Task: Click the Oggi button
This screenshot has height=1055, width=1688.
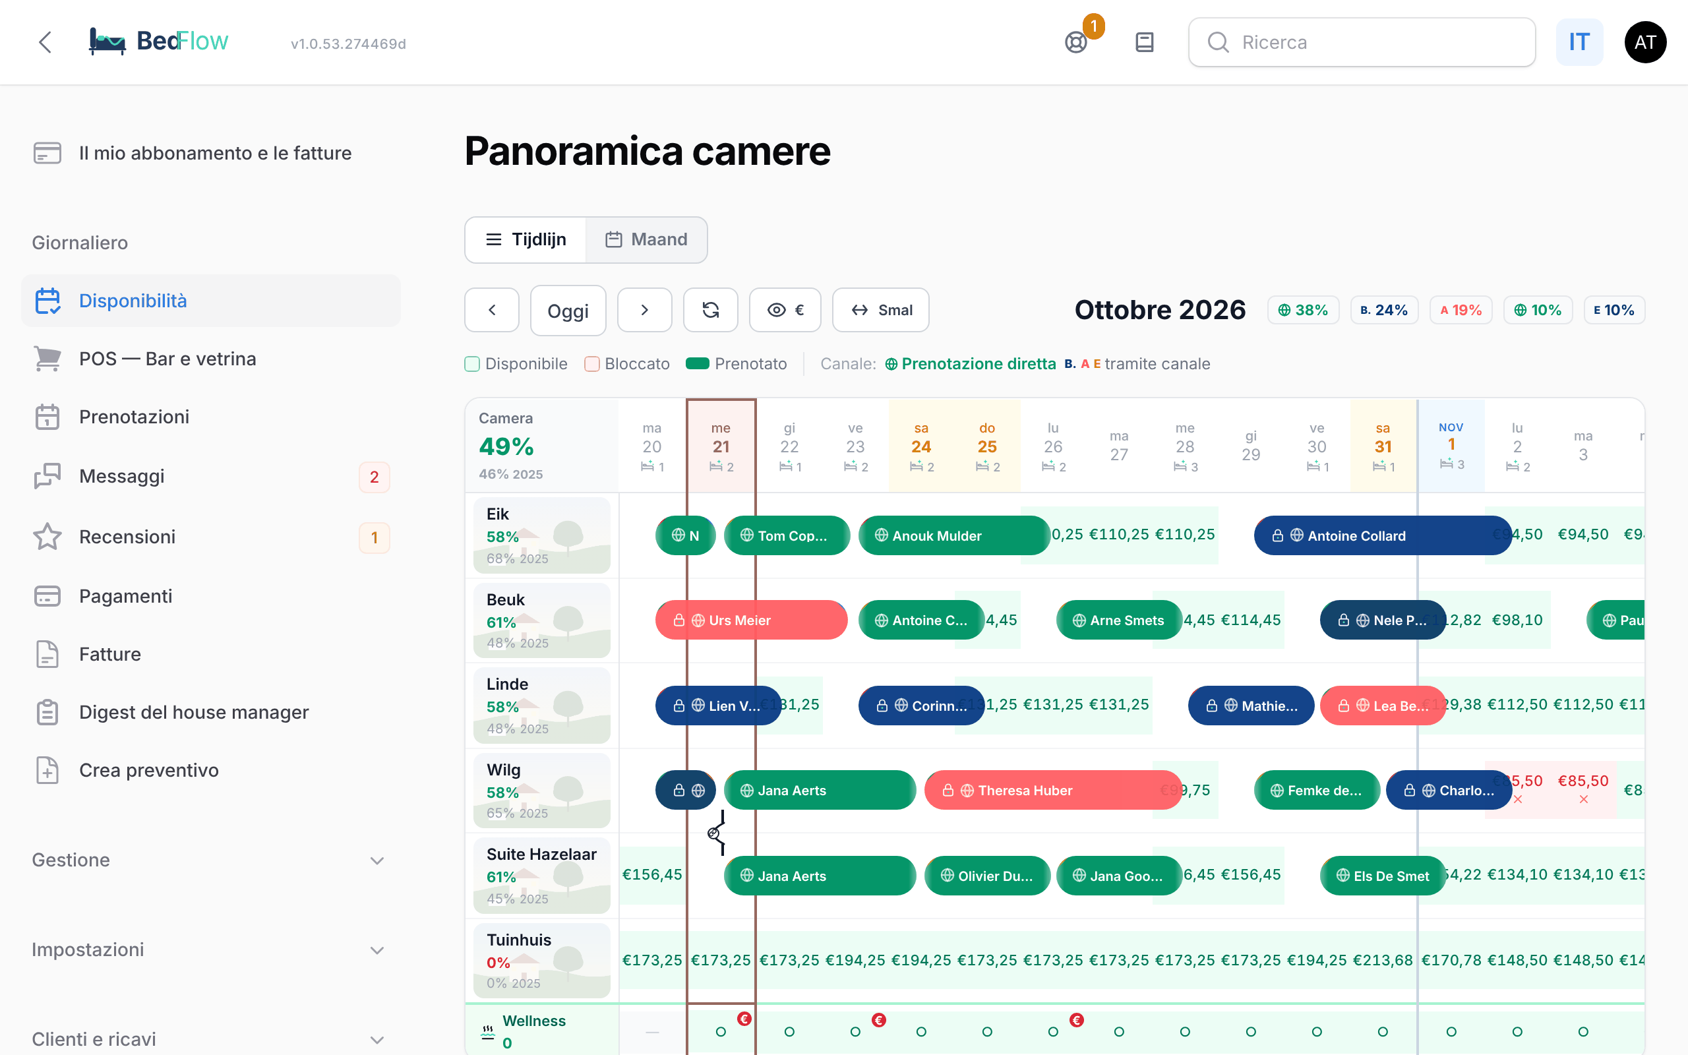Action: pos(568,310)
